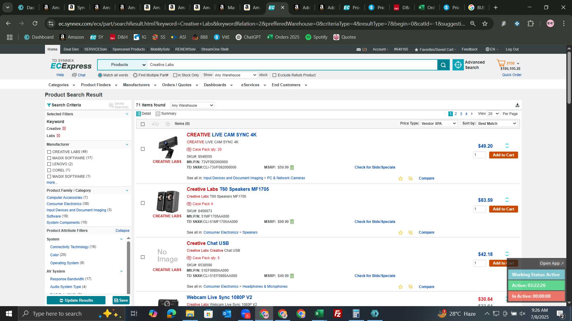The width and height of the screenshot is (572, 321).
Task: Open messages envelope icon
Action: (359, 50)
